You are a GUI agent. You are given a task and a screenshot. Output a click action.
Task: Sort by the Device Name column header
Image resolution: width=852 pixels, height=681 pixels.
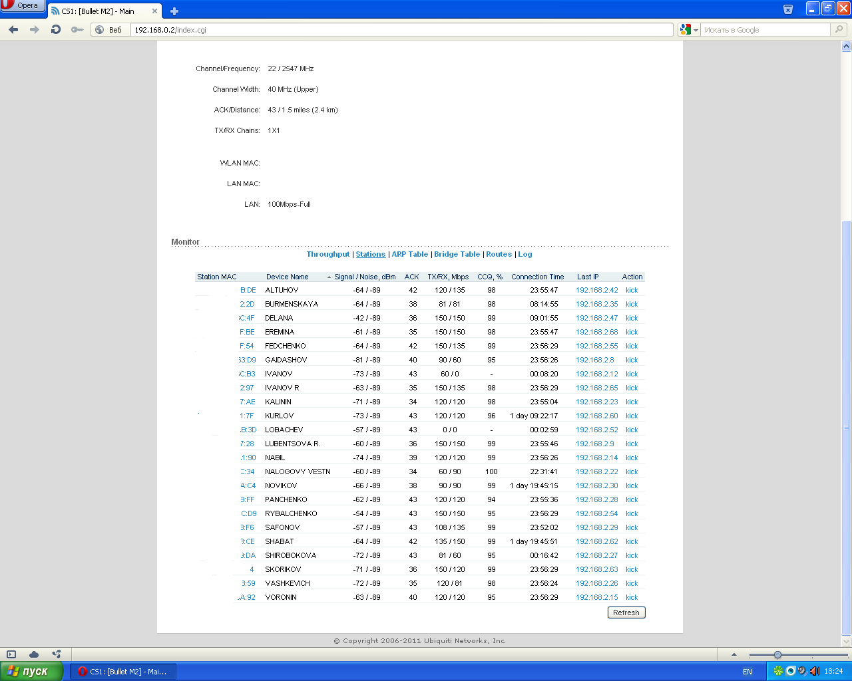tap(288, 277)
